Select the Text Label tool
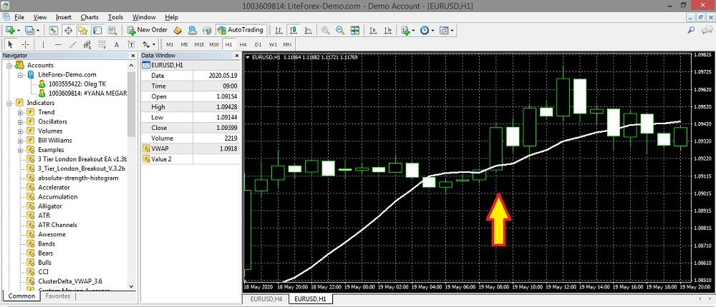The height and width of the screenshot is (307, 716). tap(131, 45)
